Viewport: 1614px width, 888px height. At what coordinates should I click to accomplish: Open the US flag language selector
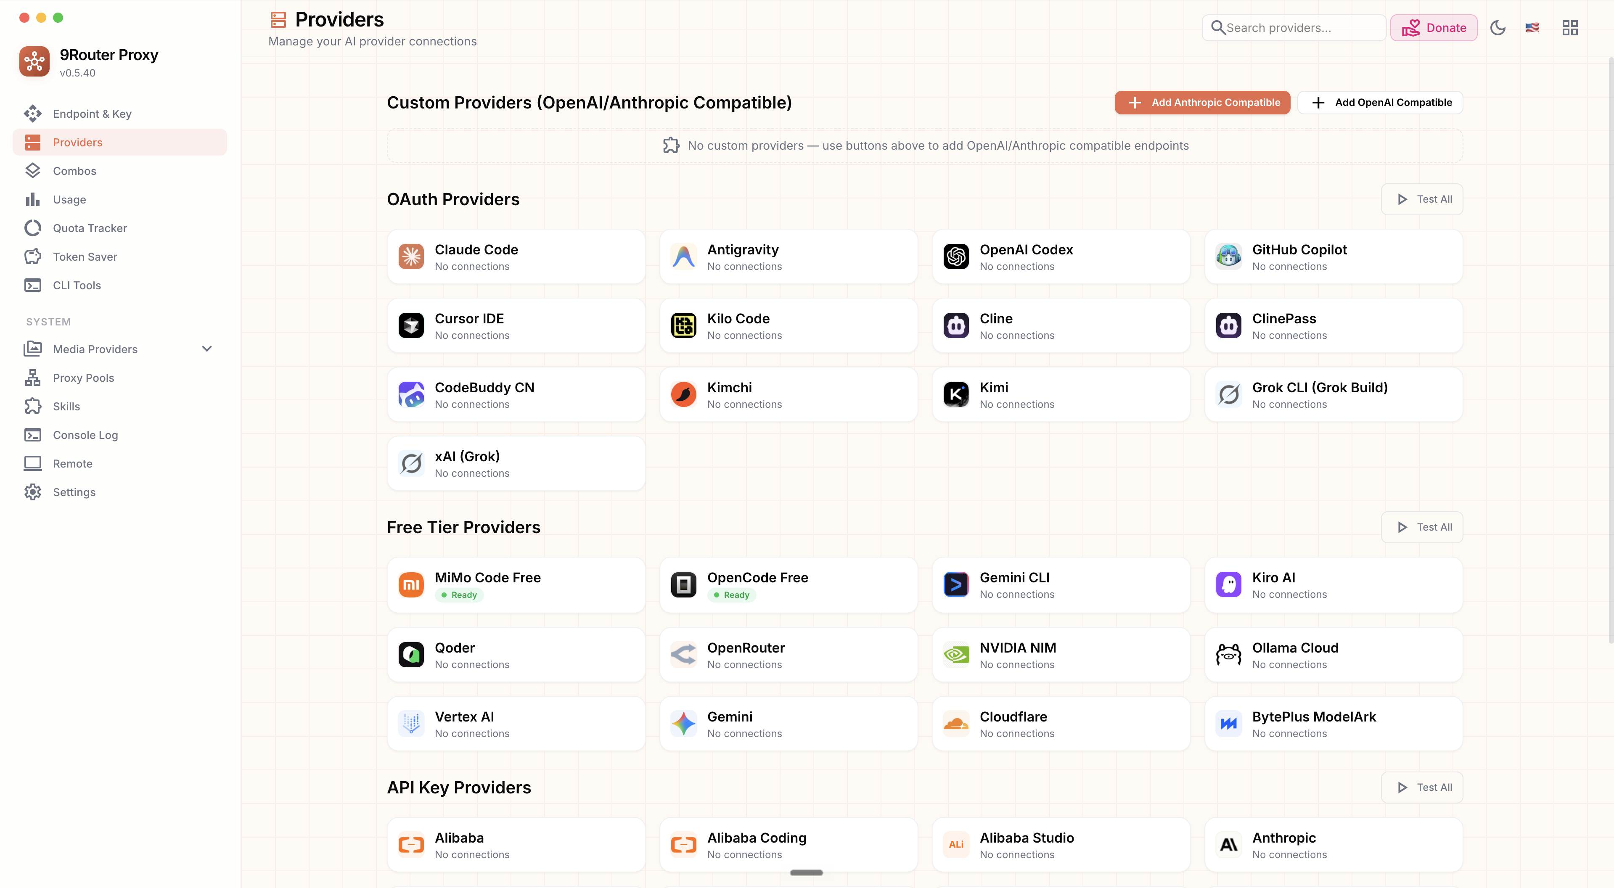(x=1532, y=28)
